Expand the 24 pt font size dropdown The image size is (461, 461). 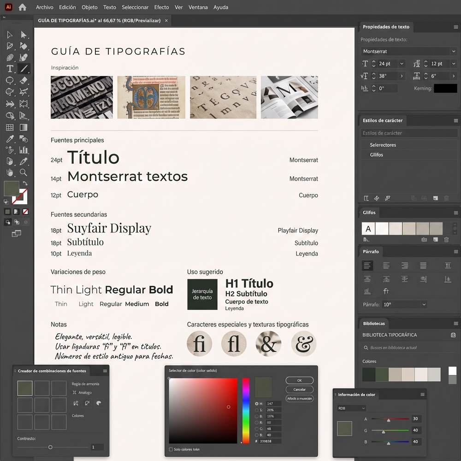pyautogui.click(x=402, y=64)
